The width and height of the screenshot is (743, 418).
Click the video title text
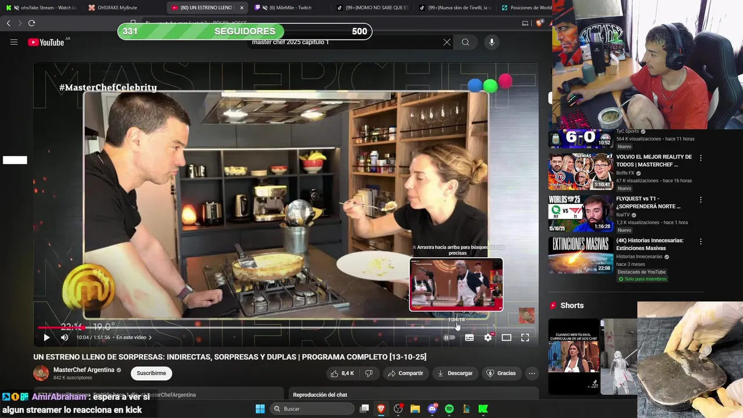point(230,356)
